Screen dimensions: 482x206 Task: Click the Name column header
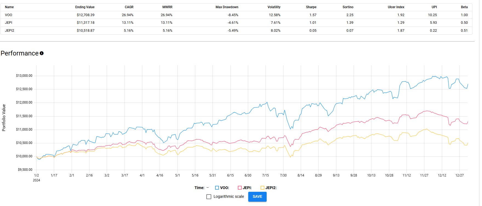tap(9, 7)
